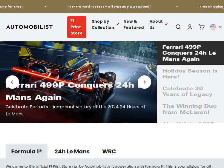This screenshot has height=168, width=224.
Task: Select 'Celebrate 30 Years of Legacy' slide
Action: [x=187, y=91]
